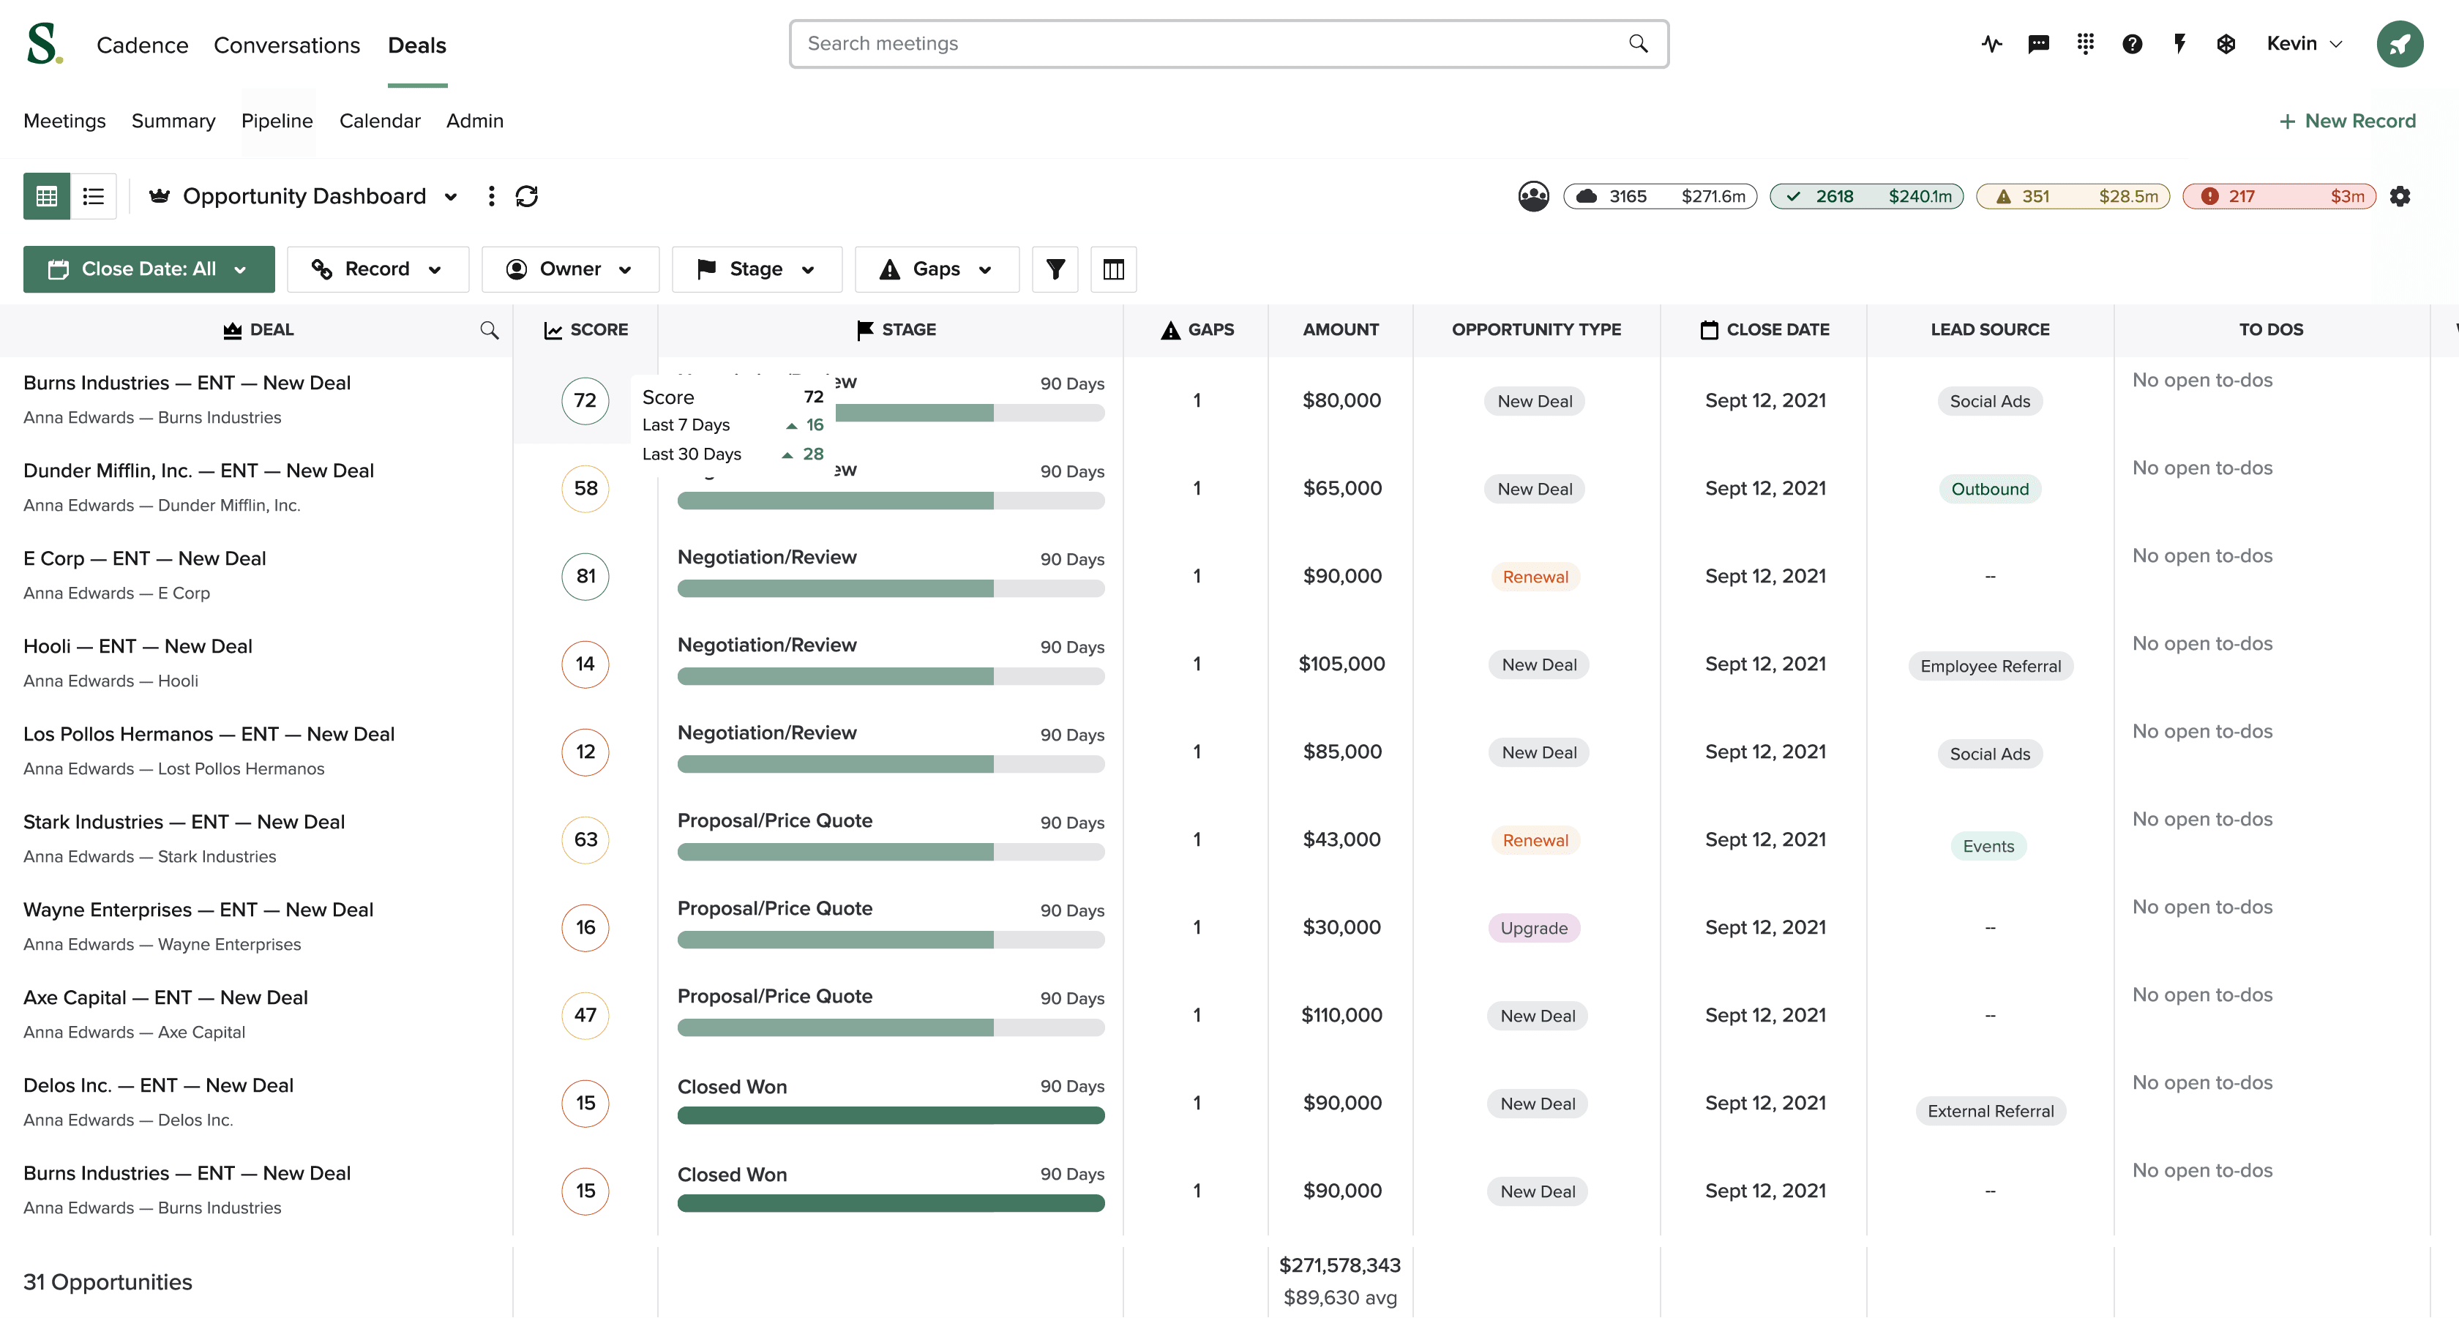The width and height of the screenshot is (2459, 1318).
Task: Select the list view icon
Action: 94,197
